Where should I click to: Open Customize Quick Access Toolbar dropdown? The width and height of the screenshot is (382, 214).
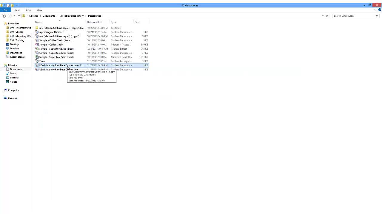click(x=16, y=5)
